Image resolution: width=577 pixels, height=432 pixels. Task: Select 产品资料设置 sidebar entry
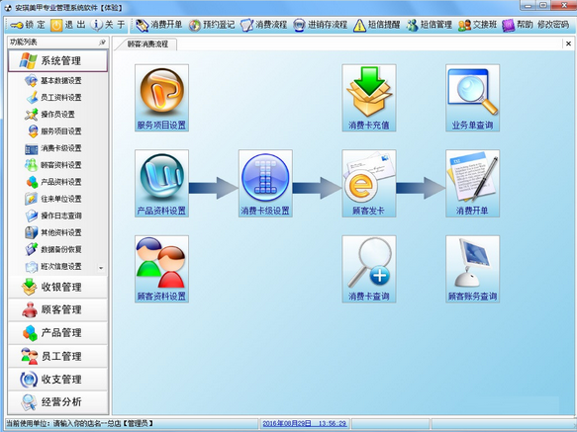click(x=53, y=182)
